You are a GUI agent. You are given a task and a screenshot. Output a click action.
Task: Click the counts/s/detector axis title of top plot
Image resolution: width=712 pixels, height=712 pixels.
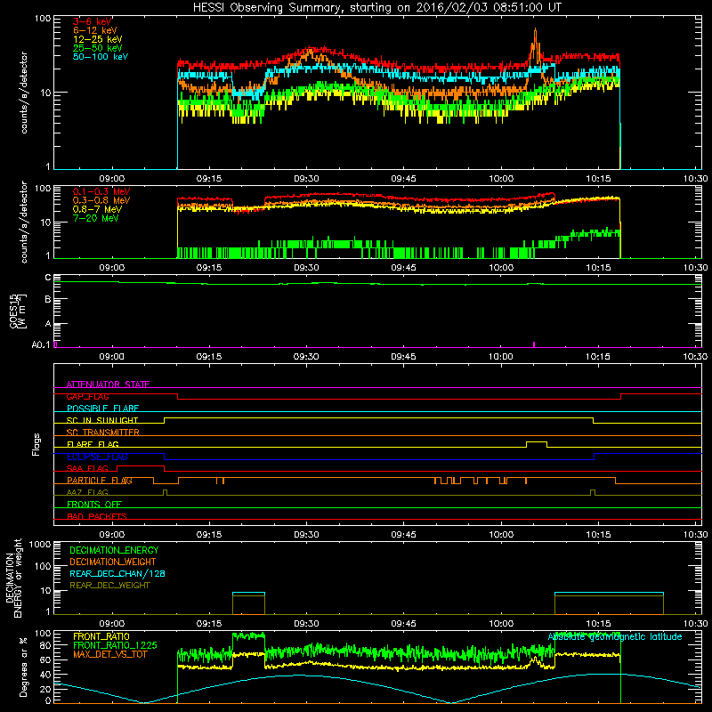24,93
